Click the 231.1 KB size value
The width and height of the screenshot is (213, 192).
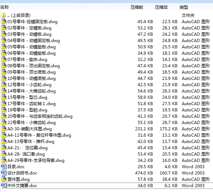coord(144,129)
